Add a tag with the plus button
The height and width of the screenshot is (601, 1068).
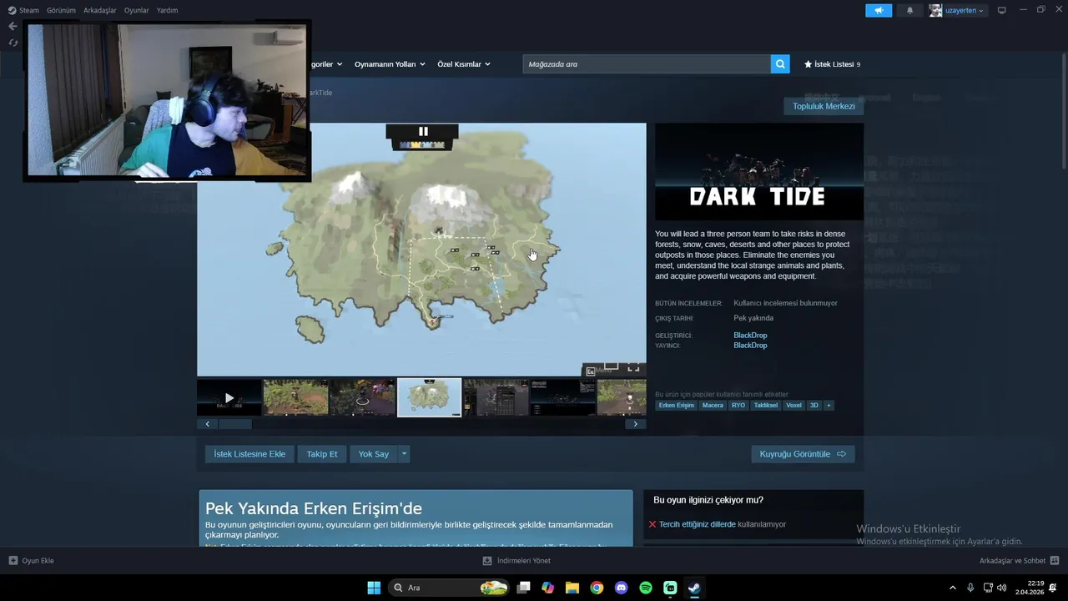coord(829,406)
